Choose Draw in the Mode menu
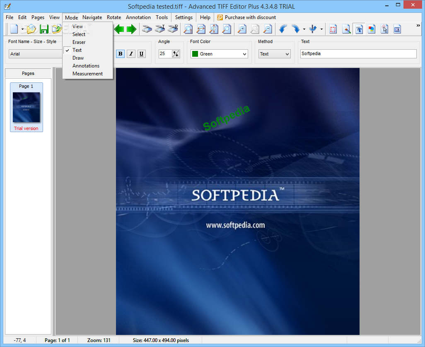The width and height of the screenshot is (425, 347). point(88,58)
